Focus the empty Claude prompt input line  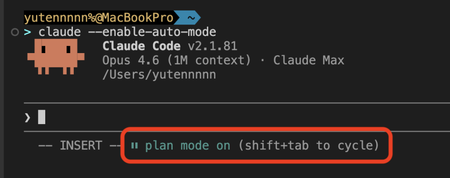point(220,117)
